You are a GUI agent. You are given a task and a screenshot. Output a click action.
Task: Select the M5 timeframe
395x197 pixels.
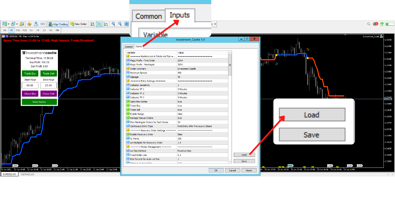click(12, 30)
